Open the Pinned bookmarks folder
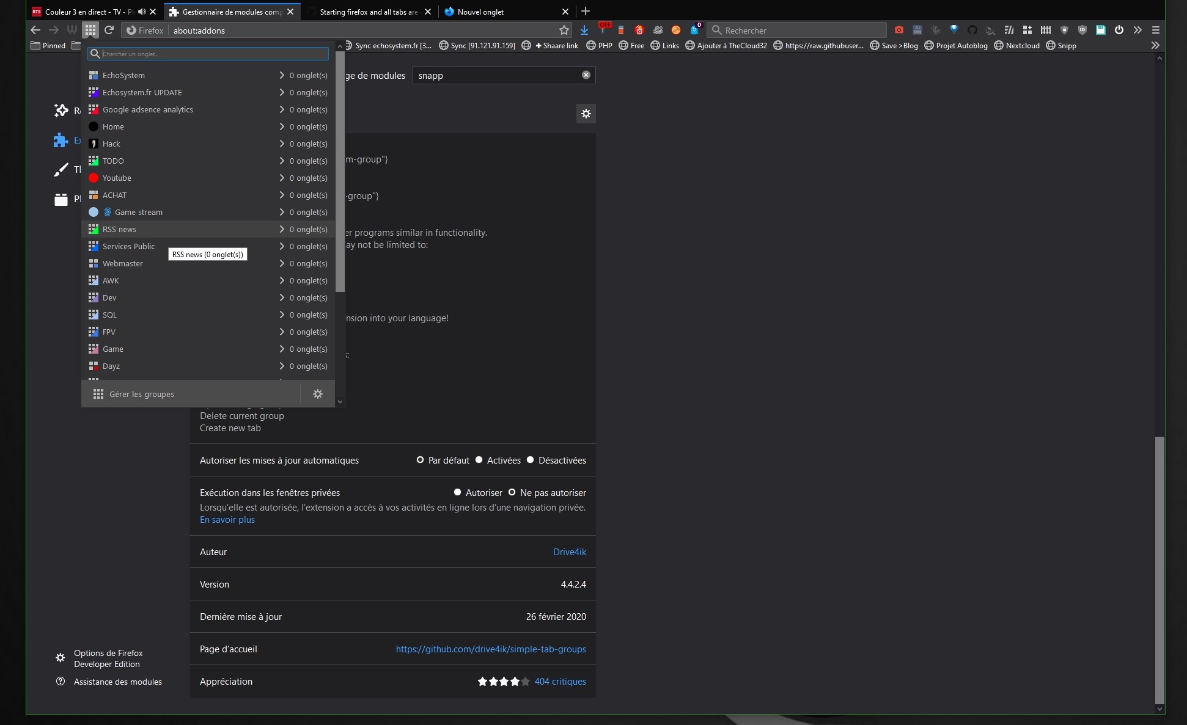The height and width of the screenshot is (725, 1187). click(48, 45)
